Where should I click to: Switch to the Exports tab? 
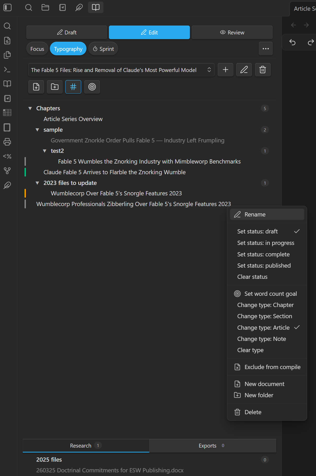(x=213, y=445)
